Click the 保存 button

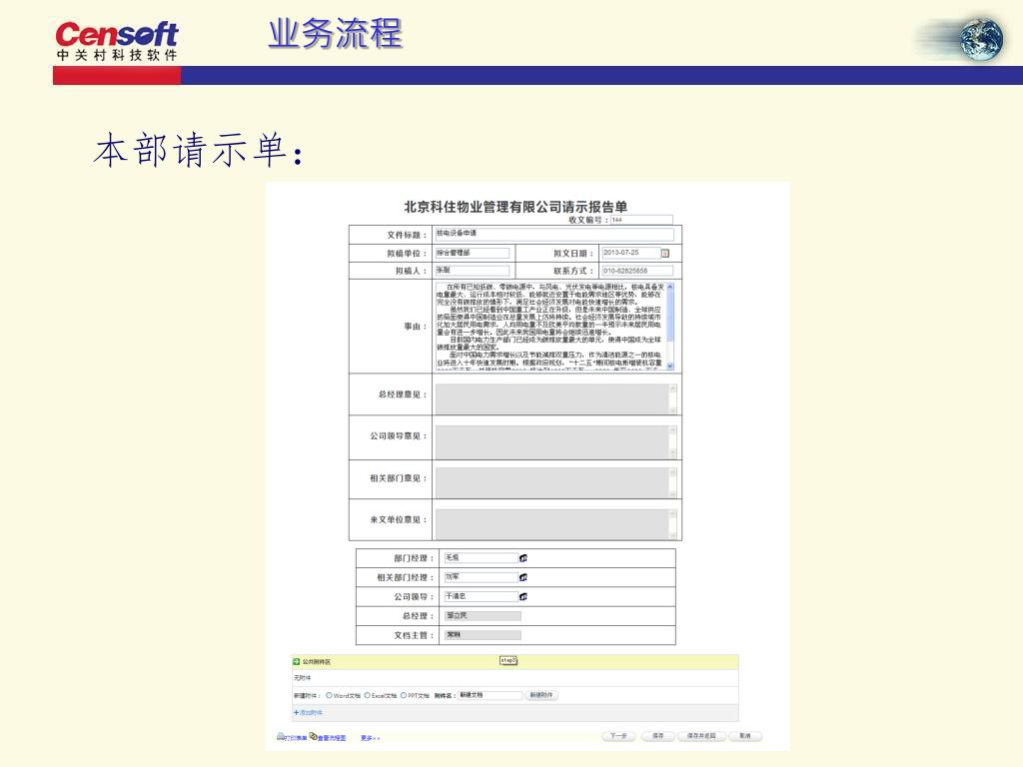pyautogui.click(x=657, y=736)
